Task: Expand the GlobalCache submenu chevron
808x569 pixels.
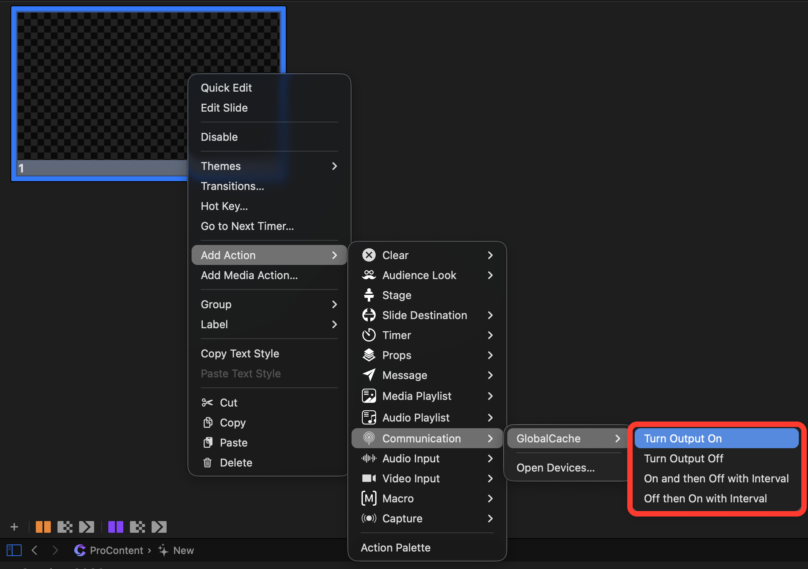Action: click(x=617, y=438)
